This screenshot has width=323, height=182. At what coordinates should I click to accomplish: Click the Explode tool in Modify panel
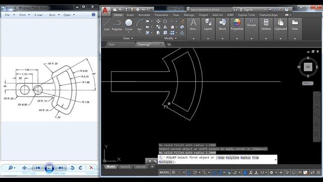point(182,27)
